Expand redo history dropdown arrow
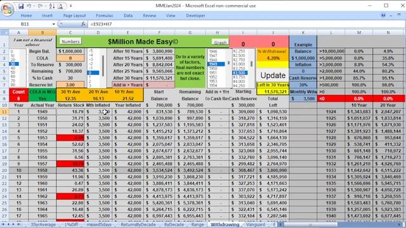The width and height of the screenshot is (406, 228). click(x=46, y=6)
